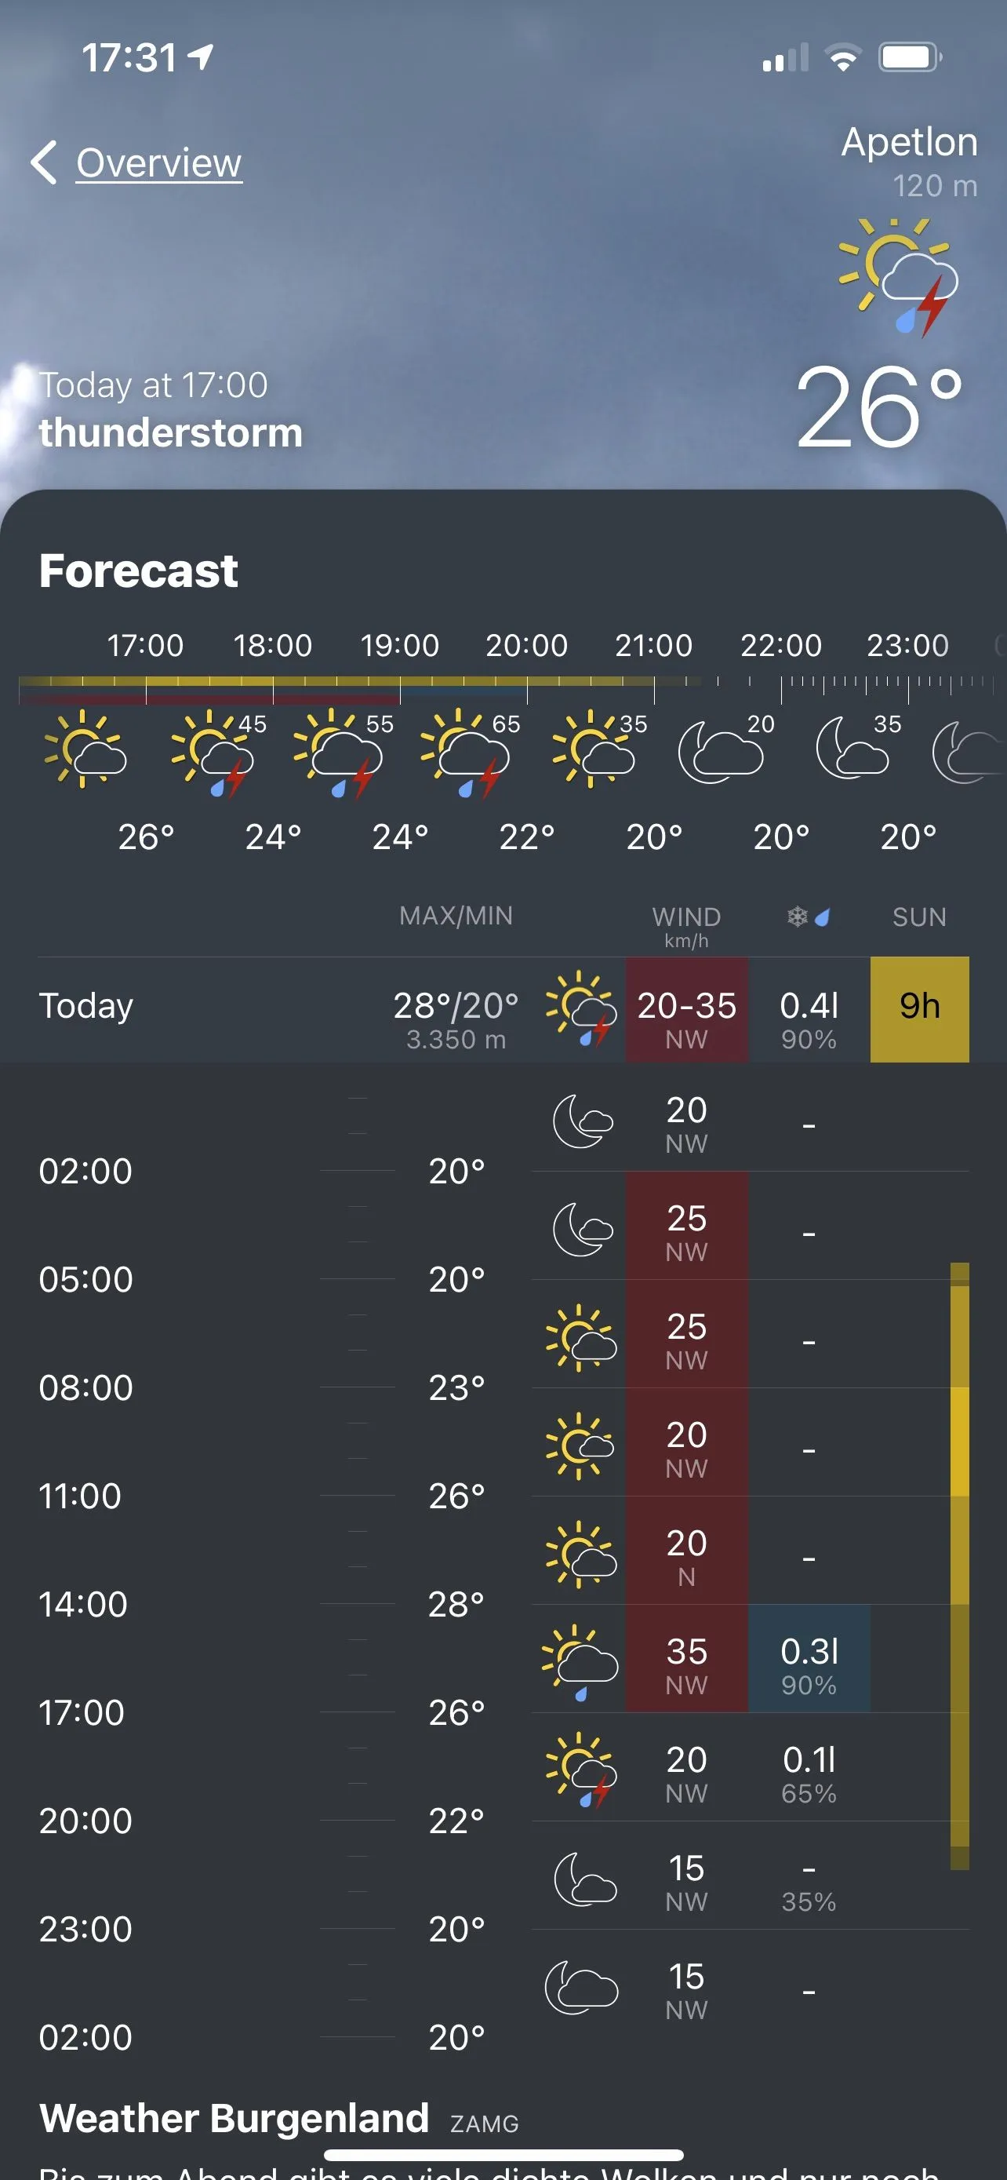Open the Overview link
The image size is (1007, 2180).
159,162
